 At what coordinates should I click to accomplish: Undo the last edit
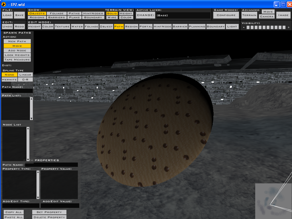pos(7,27)
